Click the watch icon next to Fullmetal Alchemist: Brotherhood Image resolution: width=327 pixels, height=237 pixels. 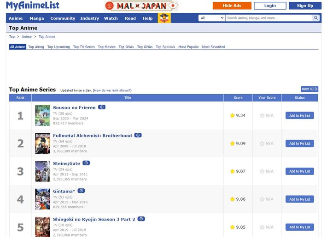click(x=138, y=135)
